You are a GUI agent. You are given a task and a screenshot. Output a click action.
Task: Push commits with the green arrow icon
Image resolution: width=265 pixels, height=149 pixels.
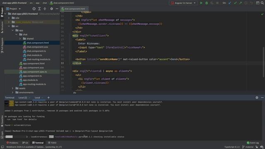241,3
